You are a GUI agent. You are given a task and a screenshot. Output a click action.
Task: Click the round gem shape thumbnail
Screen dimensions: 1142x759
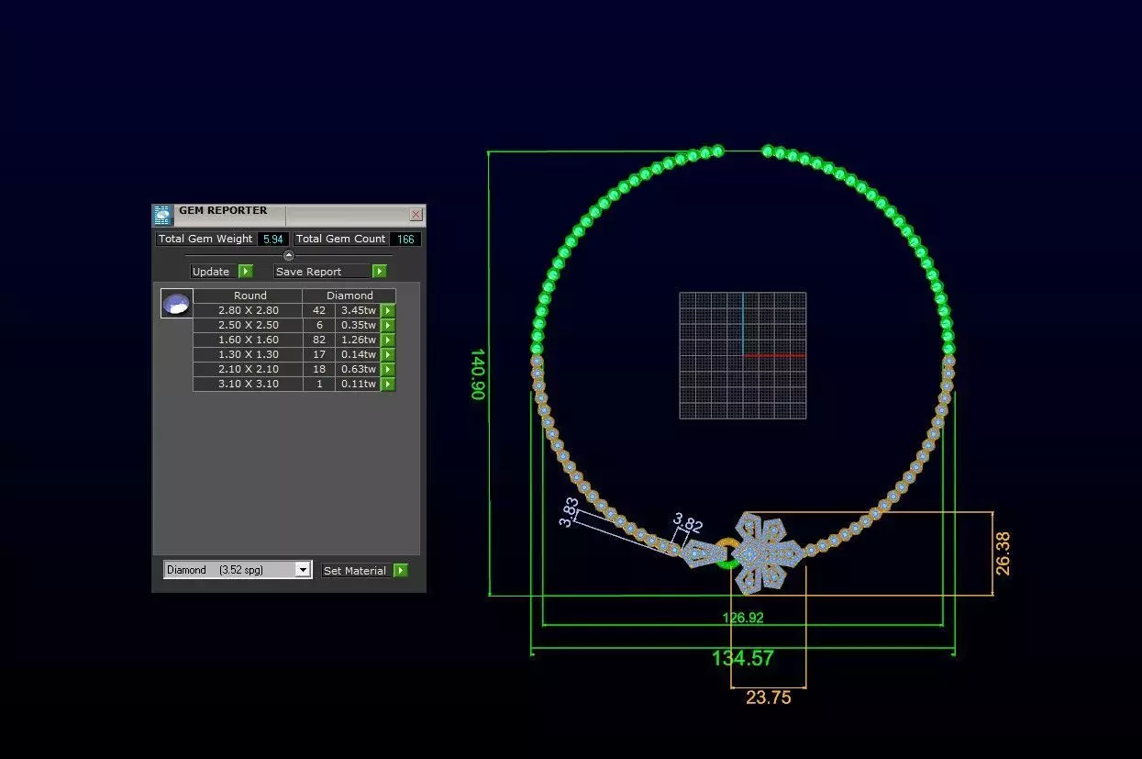click(176, 303)
